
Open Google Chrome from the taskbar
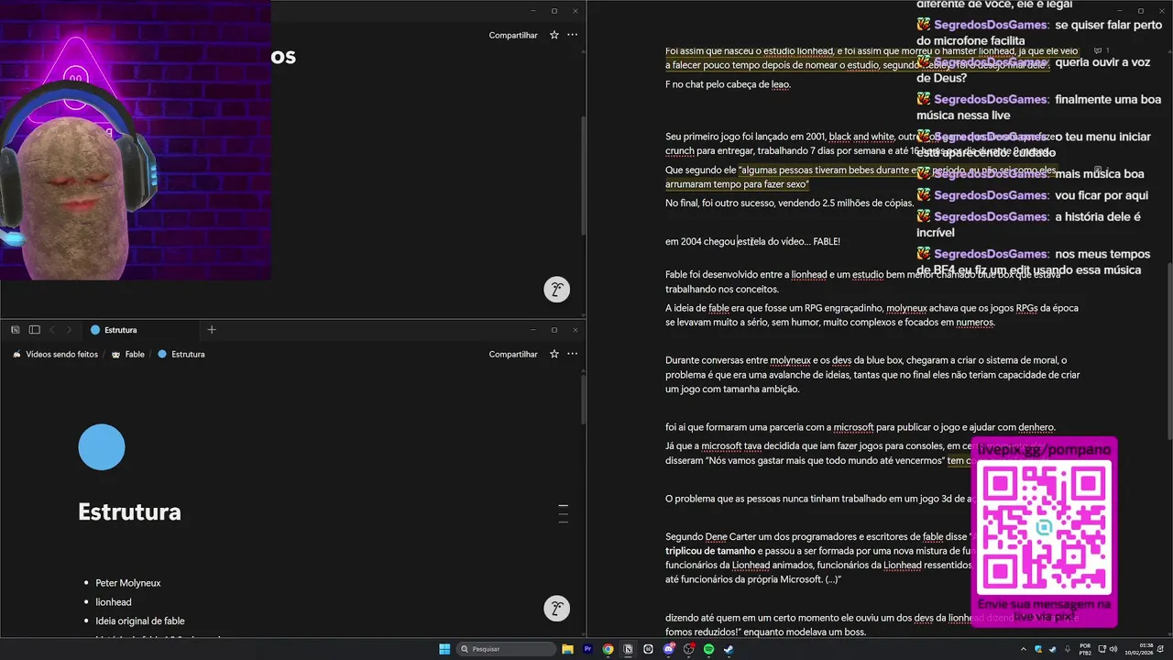pyautogui.click(x=608, y=649)
